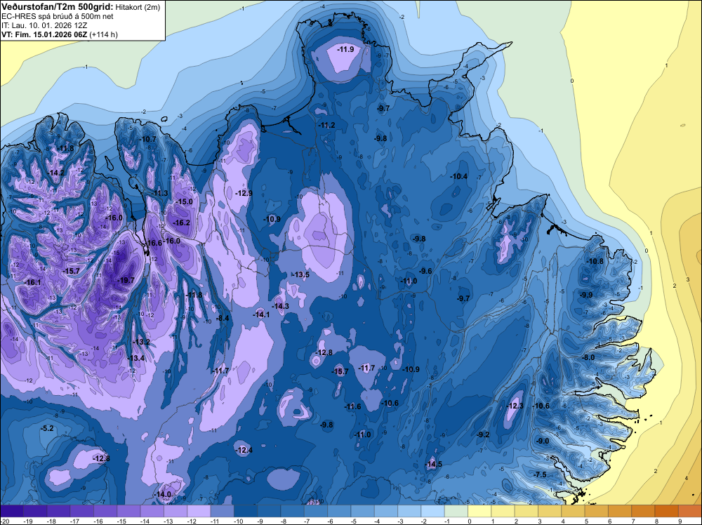Viewport: 702px width, 525px height.
Task: Click the 'EC-HRES spá brúuð á 500m net' line
Action: click(58, 17)
